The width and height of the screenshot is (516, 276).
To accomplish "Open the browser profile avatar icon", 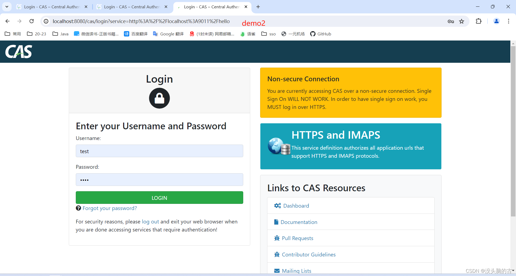I will 497,21.
